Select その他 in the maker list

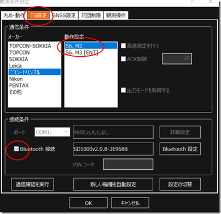pos(34,92)
